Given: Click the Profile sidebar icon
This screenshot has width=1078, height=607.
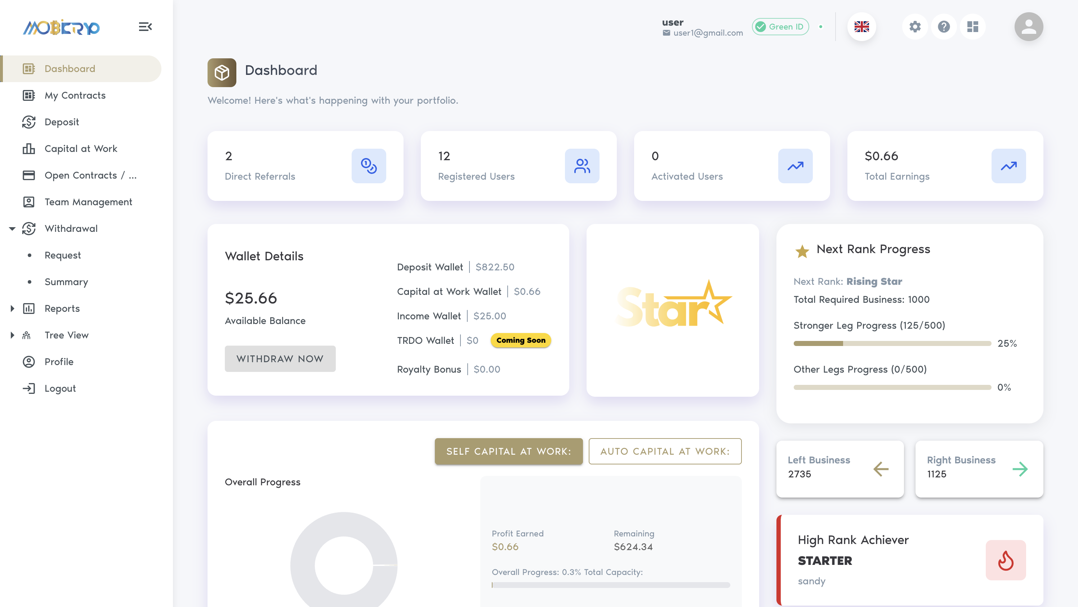Looking at the screenshot, I should click(x=28, y=361).
